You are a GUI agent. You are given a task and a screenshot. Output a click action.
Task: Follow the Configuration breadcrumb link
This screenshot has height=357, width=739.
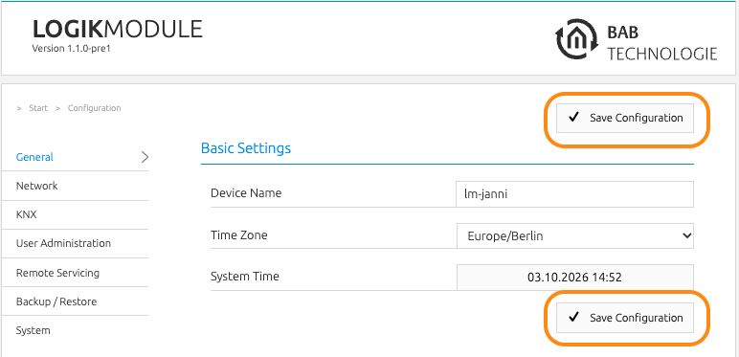coord(94,108)
